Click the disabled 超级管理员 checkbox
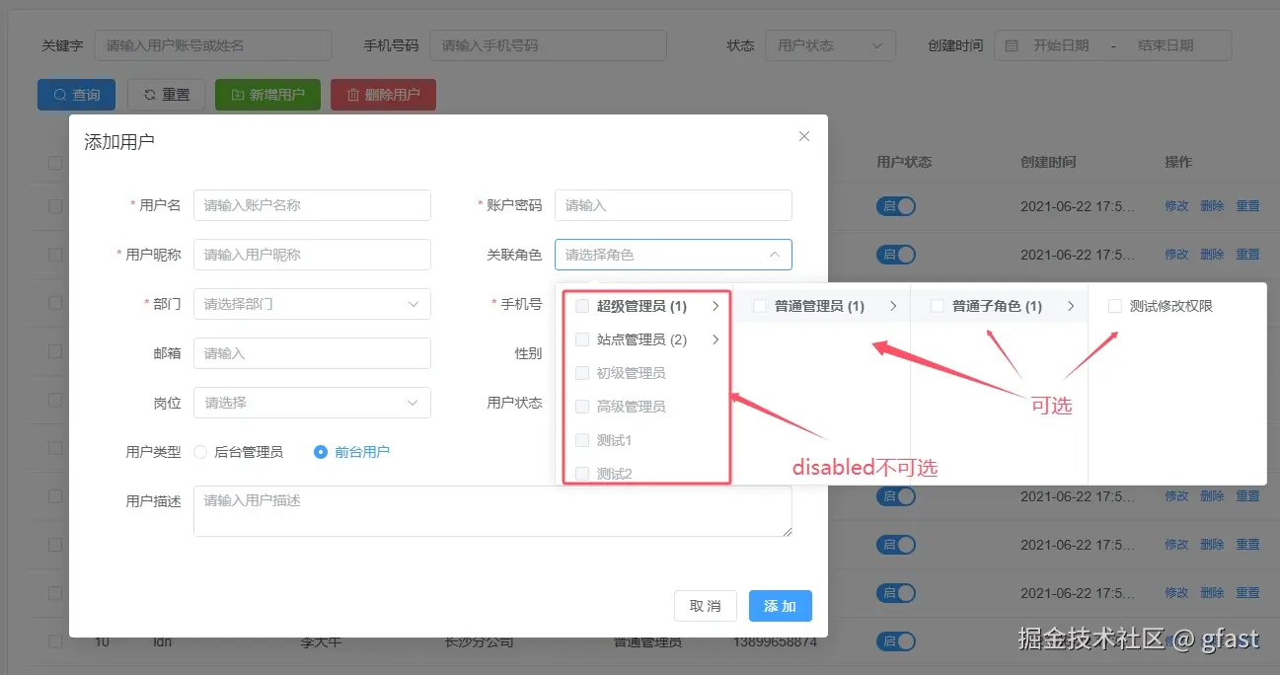The width and height of the screenshot is (1280, 675). (x=582, y=306)
